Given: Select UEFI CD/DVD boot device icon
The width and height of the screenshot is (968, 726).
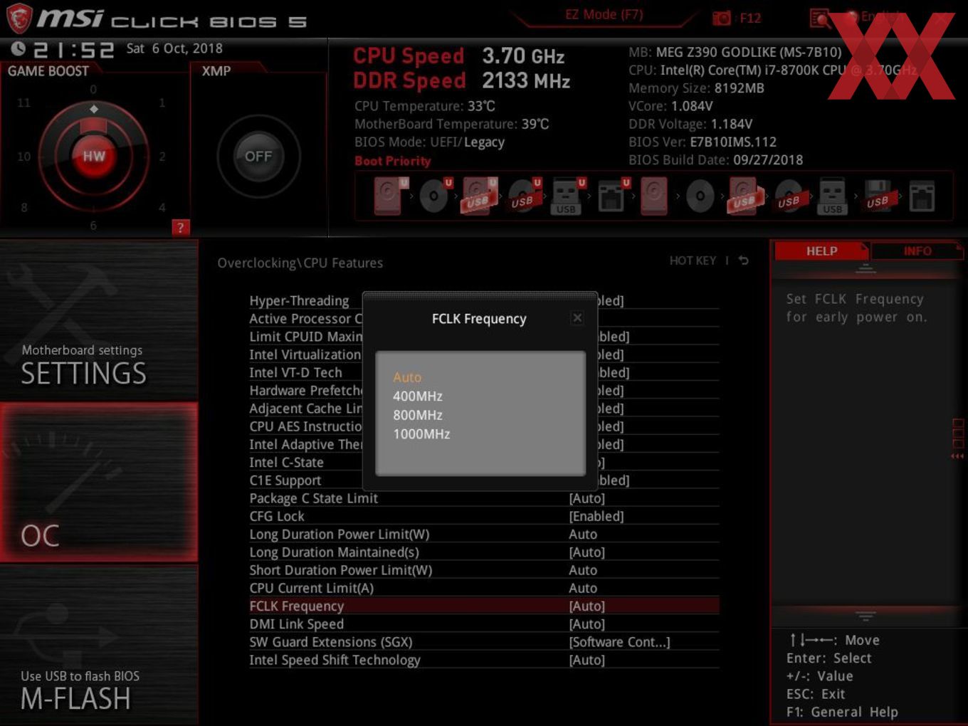Looking at the screenshot, I should click(435, 196).
